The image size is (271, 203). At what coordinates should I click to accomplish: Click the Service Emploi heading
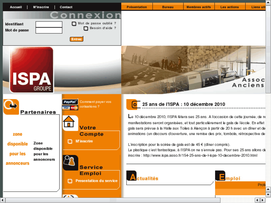91,170
